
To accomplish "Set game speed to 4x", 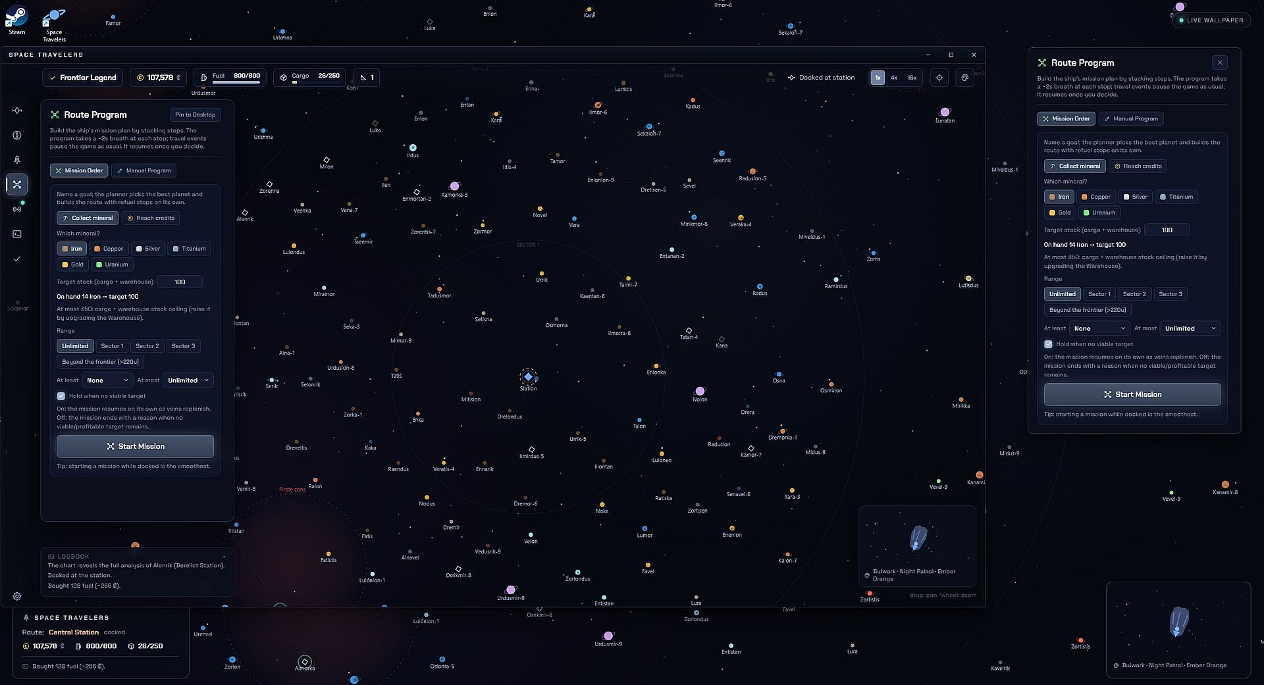I will point(894,78).
